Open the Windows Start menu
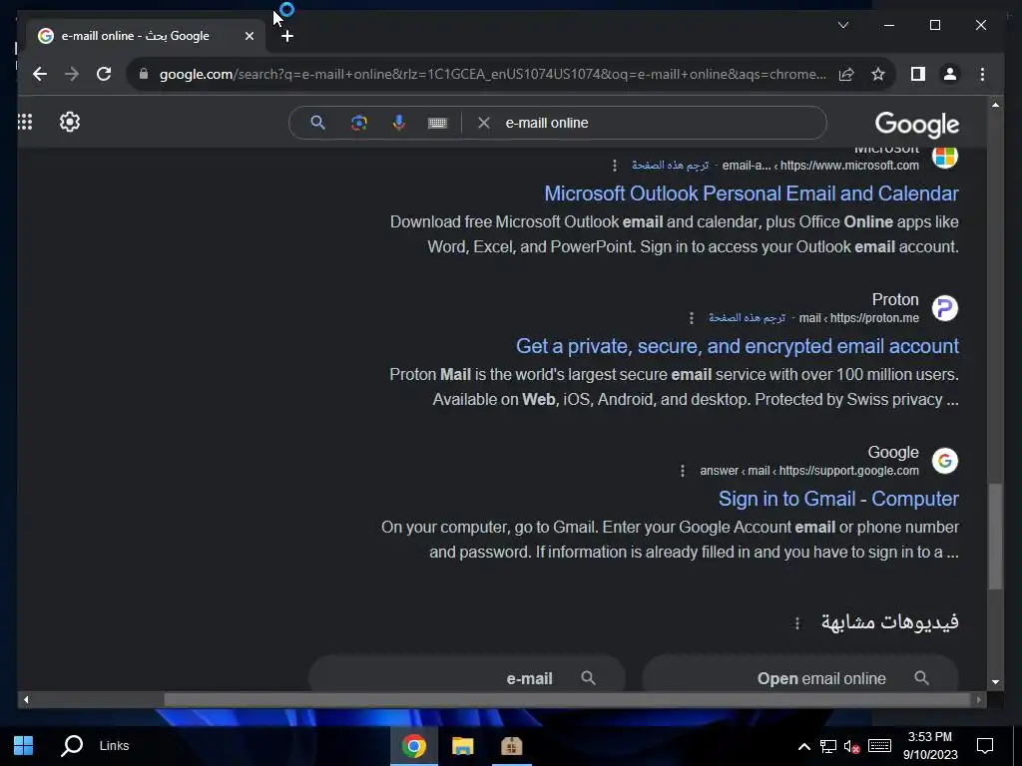This screenshot has height=766, width=1022. pyautogui.click(x=24, y=746)
